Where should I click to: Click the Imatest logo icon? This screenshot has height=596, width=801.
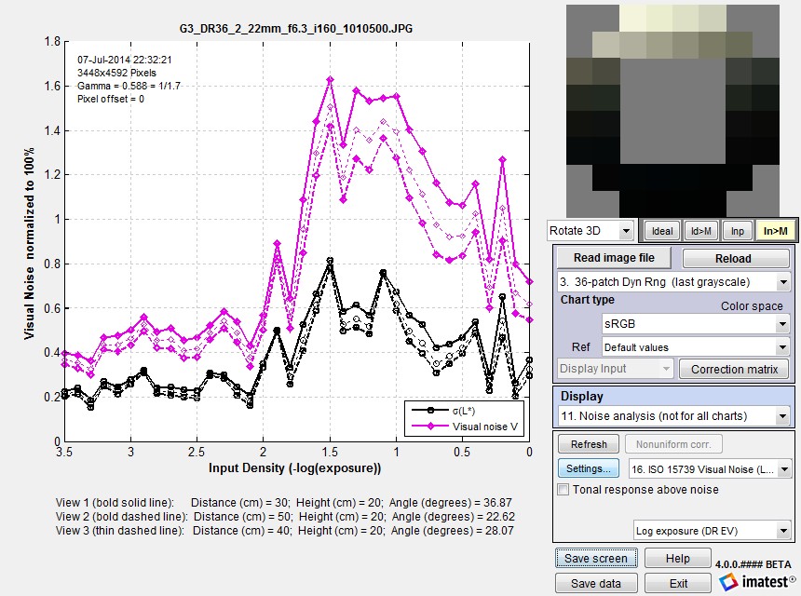pos(728,581)
